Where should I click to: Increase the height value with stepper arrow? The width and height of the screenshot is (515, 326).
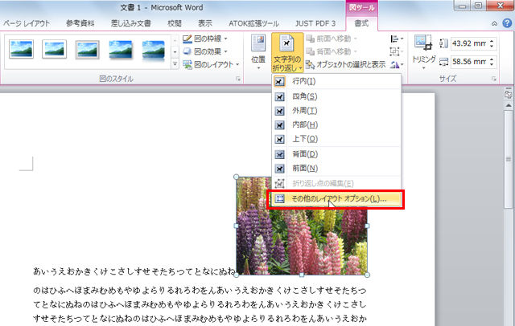(492, 41)
